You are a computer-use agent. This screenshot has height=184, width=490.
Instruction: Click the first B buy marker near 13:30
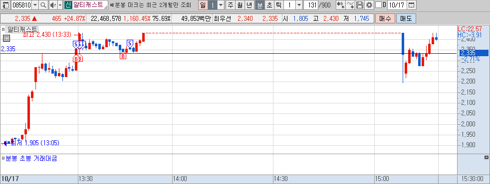click(x=75, y=58)
